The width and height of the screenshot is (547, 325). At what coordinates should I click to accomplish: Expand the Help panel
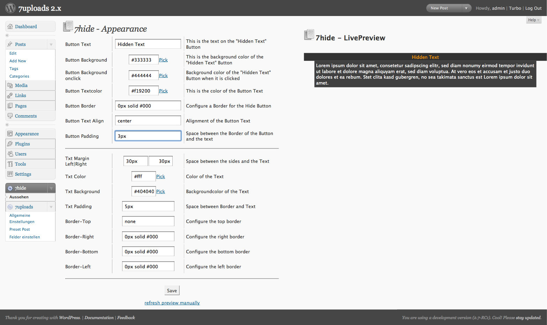534,20
